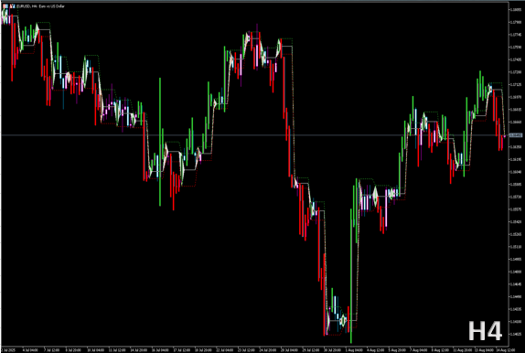Click the 1 Aug 04:00 label on time axis

click(354, 350)
